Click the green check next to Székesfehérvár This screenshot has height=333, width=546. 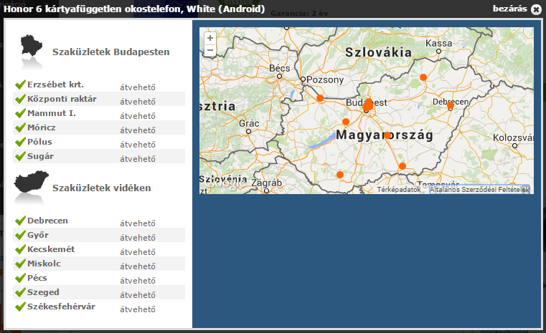21,306
